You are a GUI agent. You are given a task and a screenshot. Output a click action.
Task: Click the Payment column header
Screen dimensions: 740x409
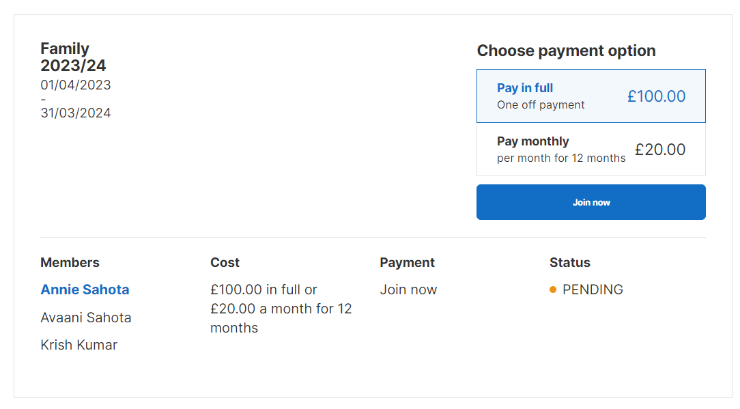pos(408,263)
